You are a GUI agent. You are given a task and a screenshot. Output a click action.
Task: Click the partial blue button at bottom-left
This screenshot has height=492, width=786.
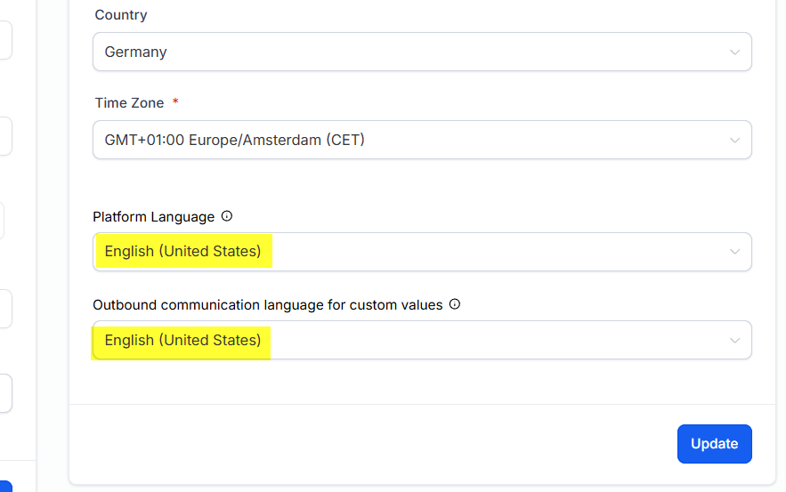click(5, 487)
